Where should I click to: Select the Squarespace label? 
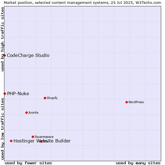point(44,137)
